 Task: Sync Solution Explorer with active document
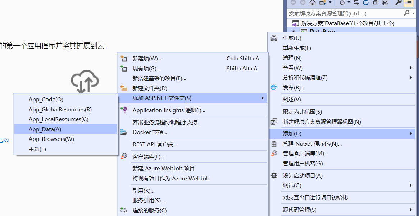click(356, 3)
